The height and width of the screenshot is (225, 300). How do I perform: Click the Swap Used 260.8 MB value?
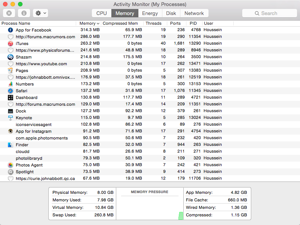[x=104, y=215]
